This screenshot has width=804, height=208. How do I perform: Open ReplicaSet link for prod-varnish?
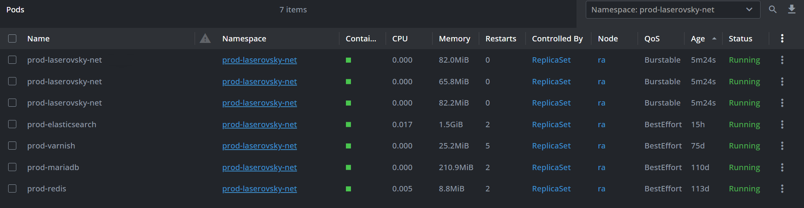(551, 146)
